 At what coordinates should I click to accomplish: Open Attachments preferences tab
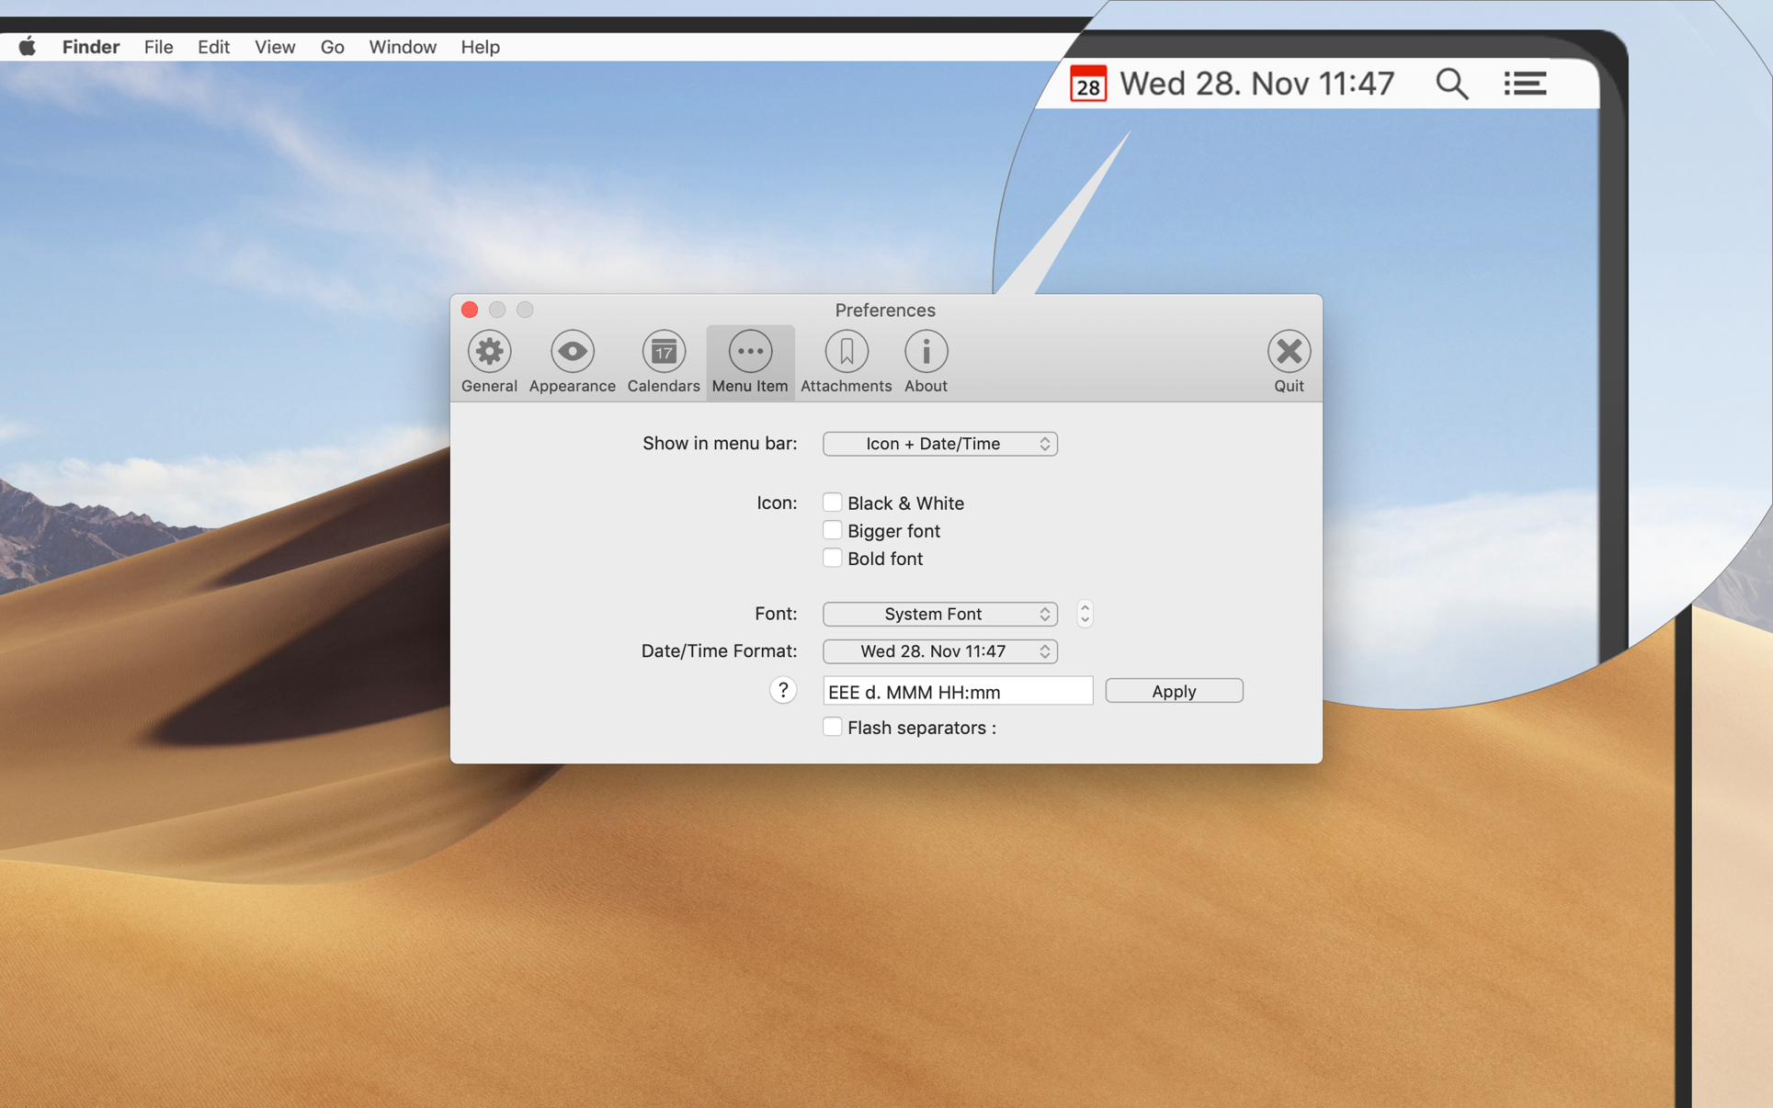pyautogui.click(x=847, y=360)
